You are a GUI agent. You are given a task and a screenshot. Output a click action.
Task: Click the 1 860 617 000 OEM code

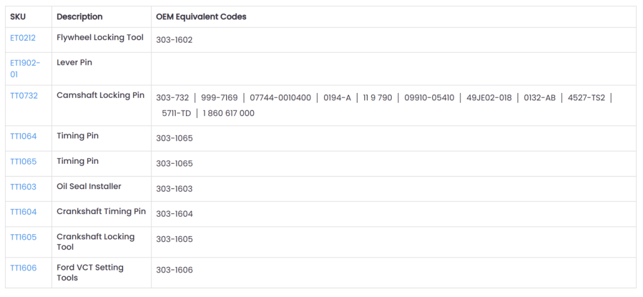pos(229,114)
